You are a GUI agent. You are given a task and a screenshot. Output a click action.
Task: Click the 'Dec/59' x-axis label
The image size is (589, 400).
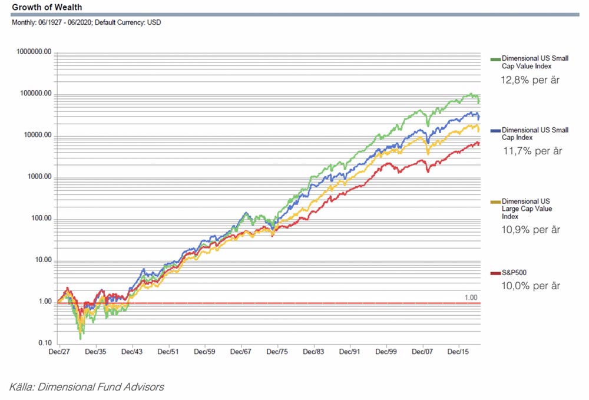(204, 352)
